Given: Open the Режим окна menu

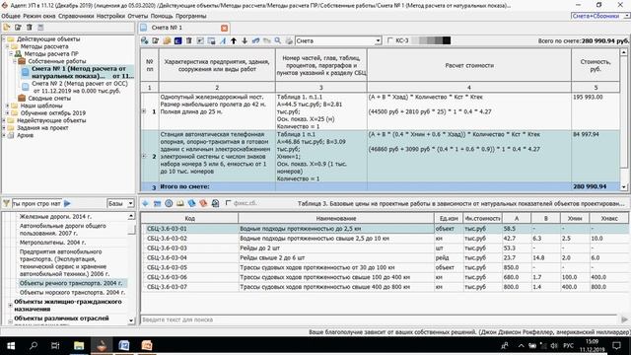Looking at the screenshot, I should [x=39, y=16].
